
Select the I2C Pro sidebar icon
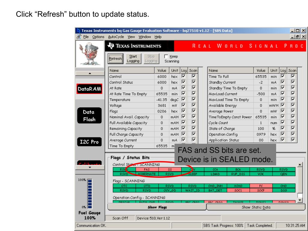89,142
